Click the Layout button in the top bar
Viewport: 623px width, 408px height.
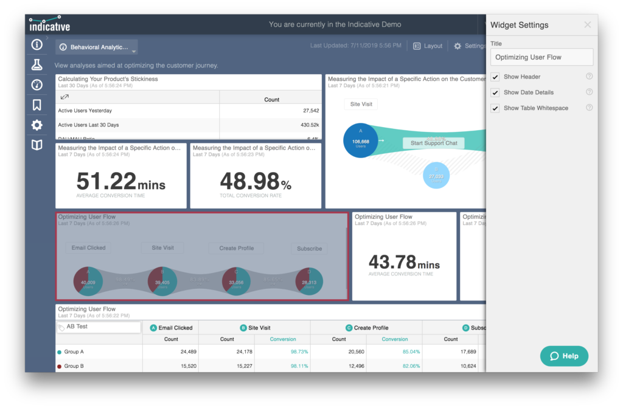[x=428, y=46]
